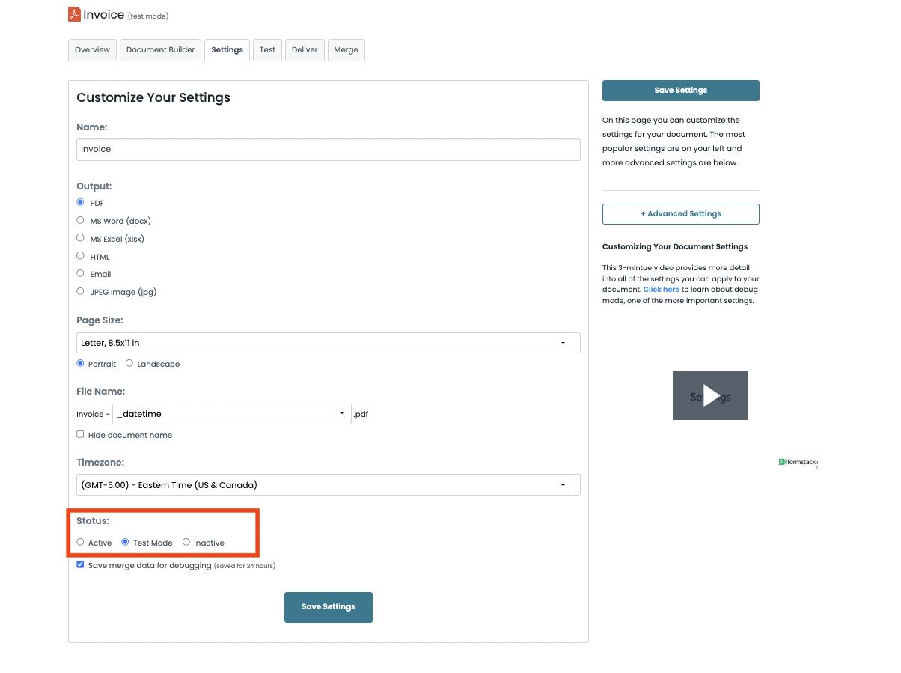Screen dimensions: 901x673
Task: Switch orientation to Landscape
Action: pyautogui.click(x=129, y=364)
